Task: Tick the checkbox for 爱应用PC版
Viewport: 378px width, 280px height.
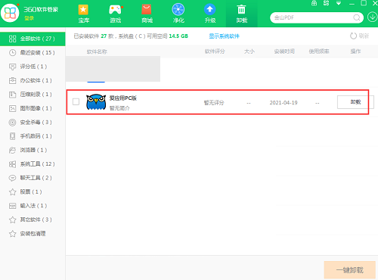Action: (76, 101)
